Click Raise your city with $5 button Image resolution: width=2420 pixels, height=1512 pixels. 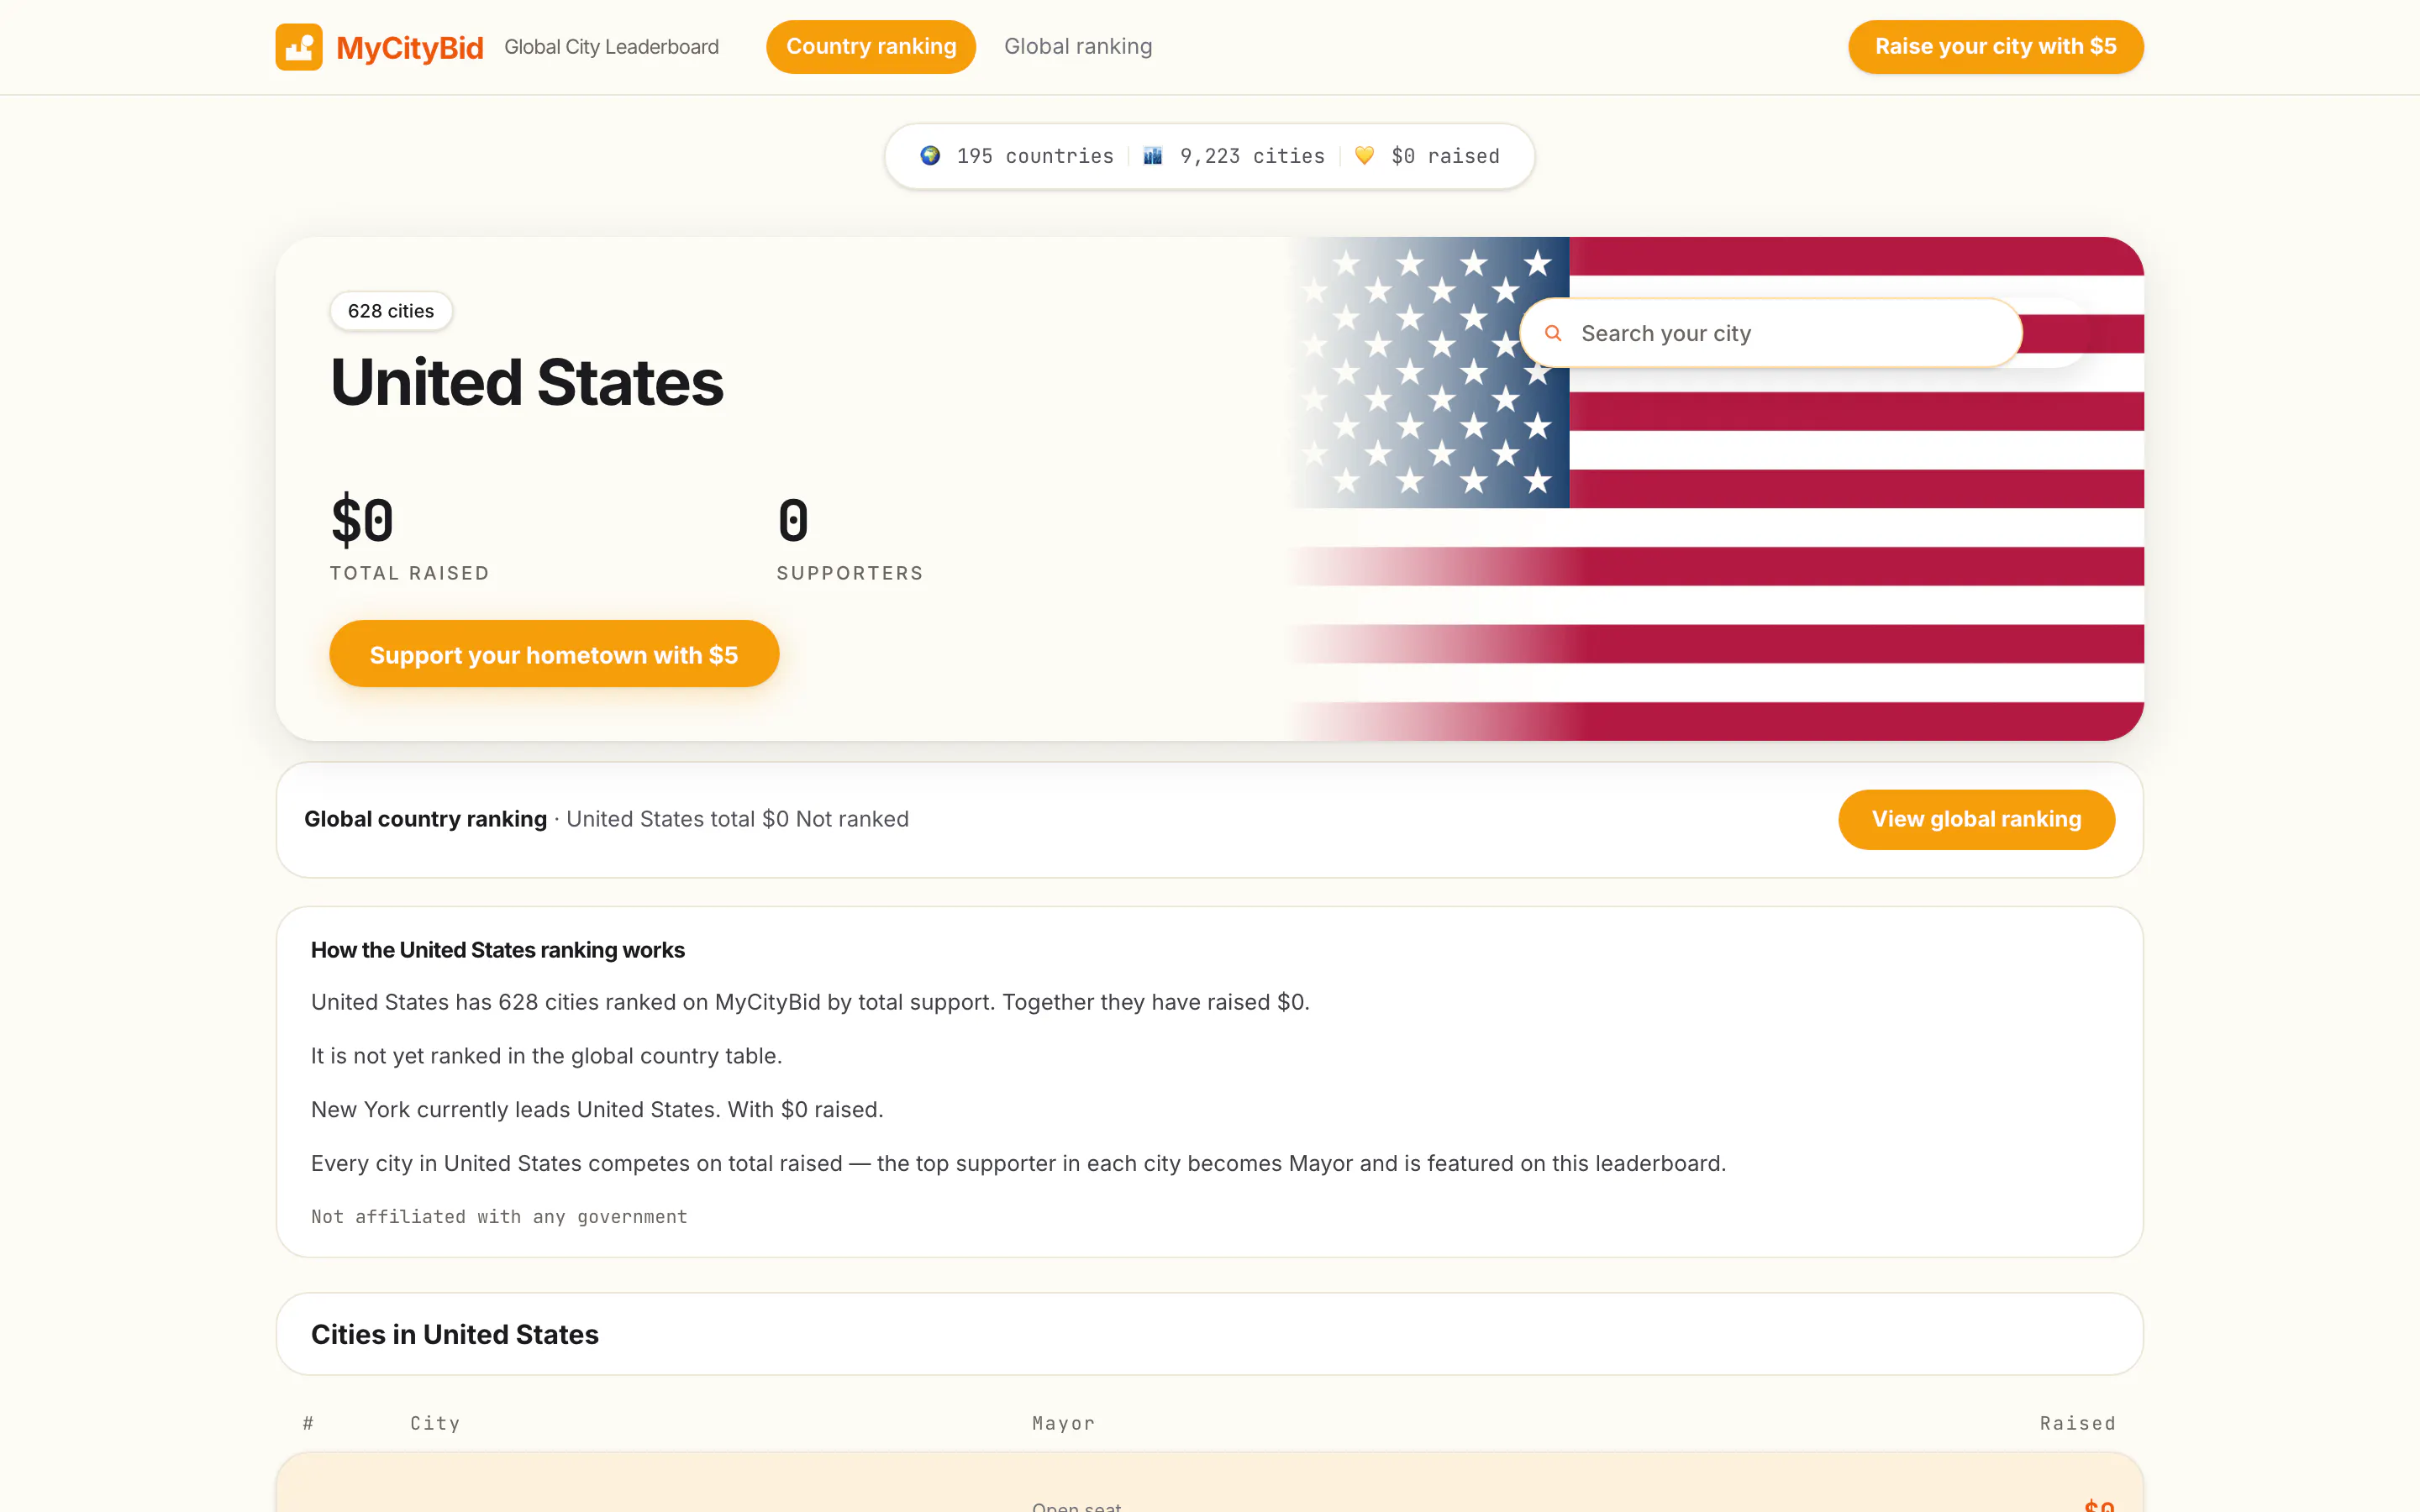tap(1995, 47)
